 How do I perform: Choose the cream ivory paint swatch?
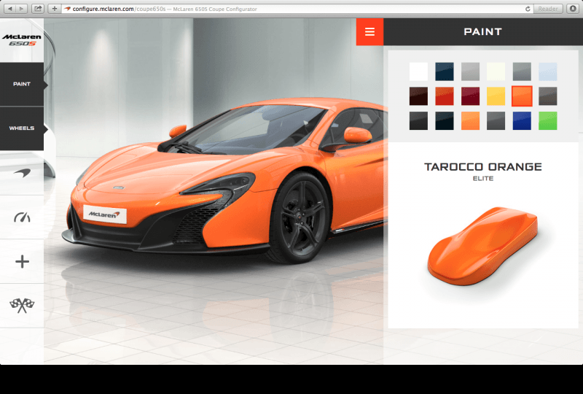[496, 72]
